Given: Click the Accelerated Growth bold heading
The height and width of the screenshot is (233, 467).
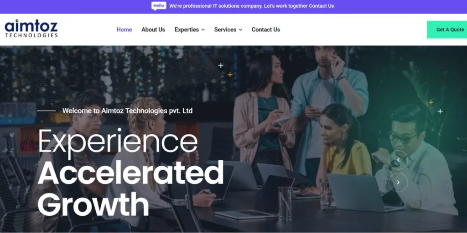Looking at the screenshot, I should tap(130, 188).
